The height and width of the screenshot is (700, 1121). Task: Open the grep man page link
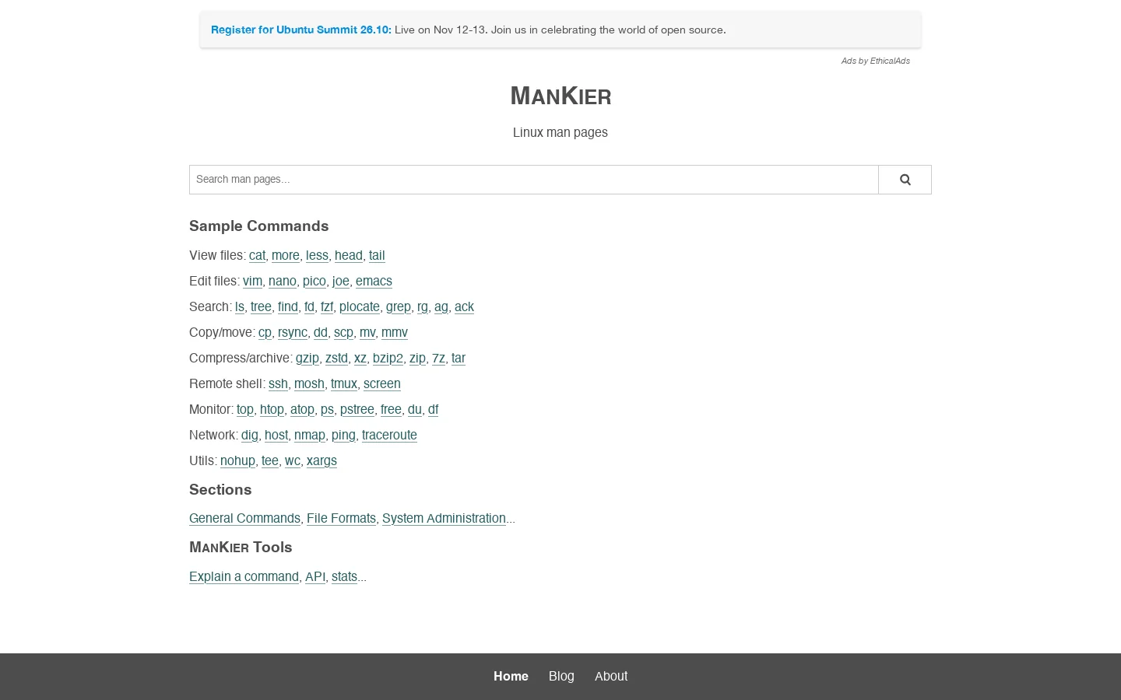coord(399,306)
